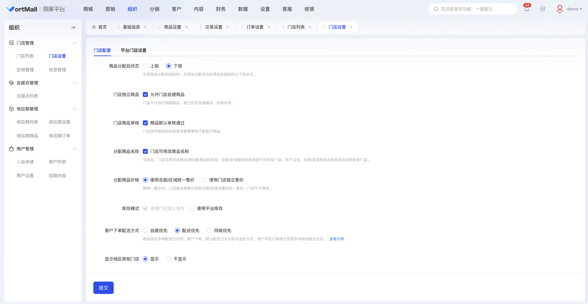Close the 门店列表 tab
The image size is (588, 304).
pos(310,27)
